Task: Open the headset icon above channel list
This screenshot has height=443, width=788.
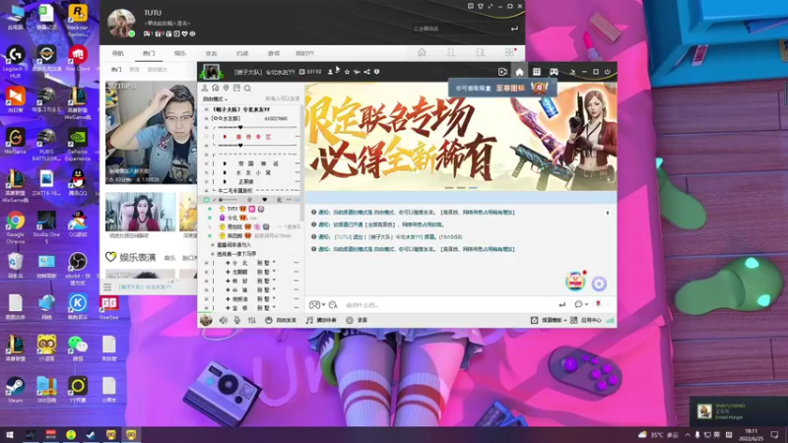Action: coord(216,89)
